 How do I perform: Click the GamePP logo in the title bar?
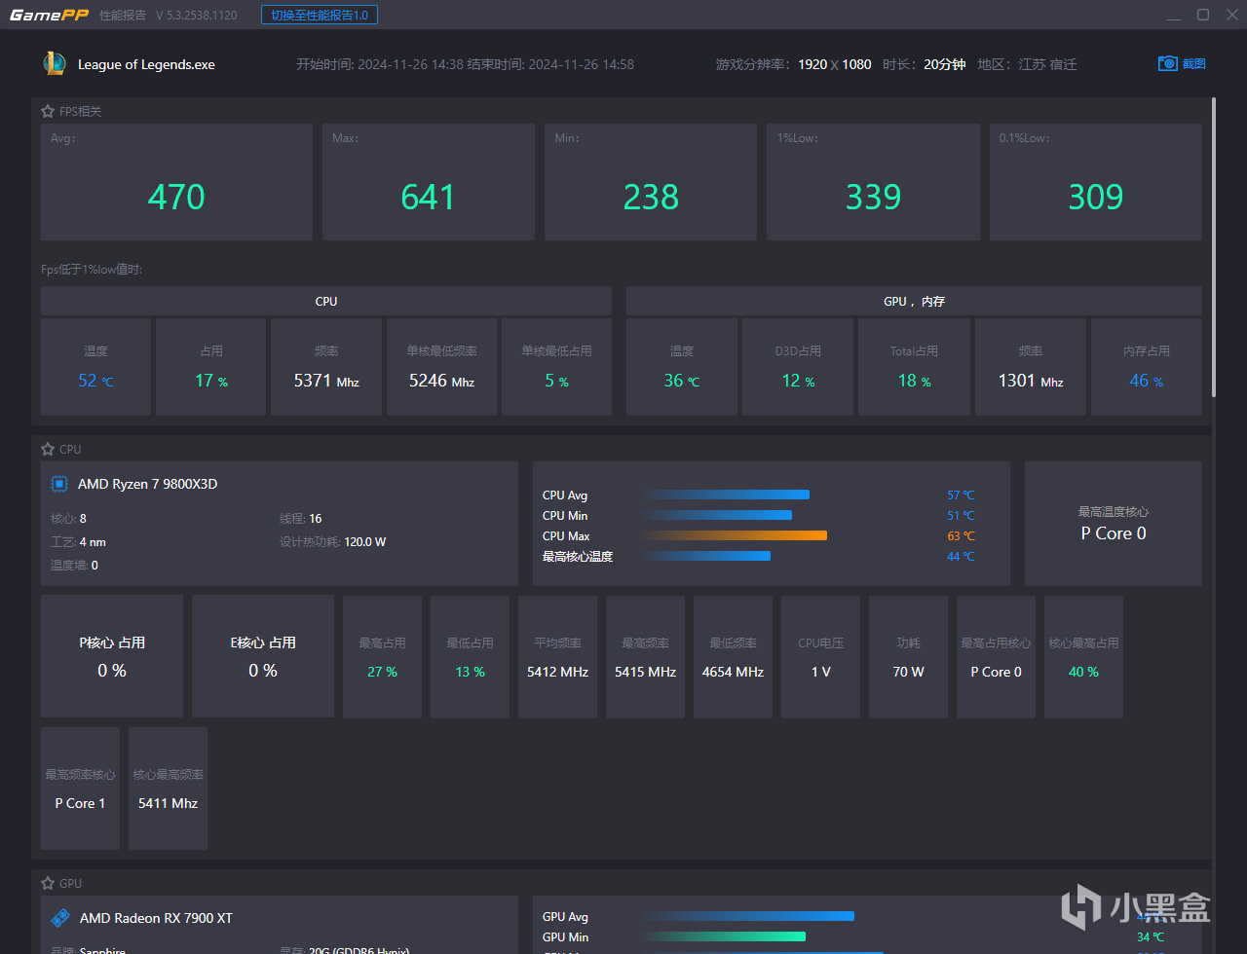coord(49,15)
